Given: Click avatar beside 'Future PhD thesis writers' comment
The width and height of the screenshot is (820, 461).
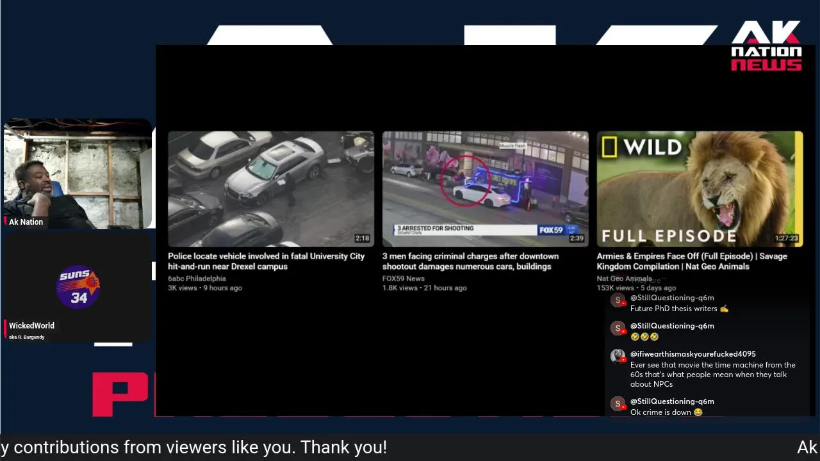Looking at the screenshot, I should point(618,300).
